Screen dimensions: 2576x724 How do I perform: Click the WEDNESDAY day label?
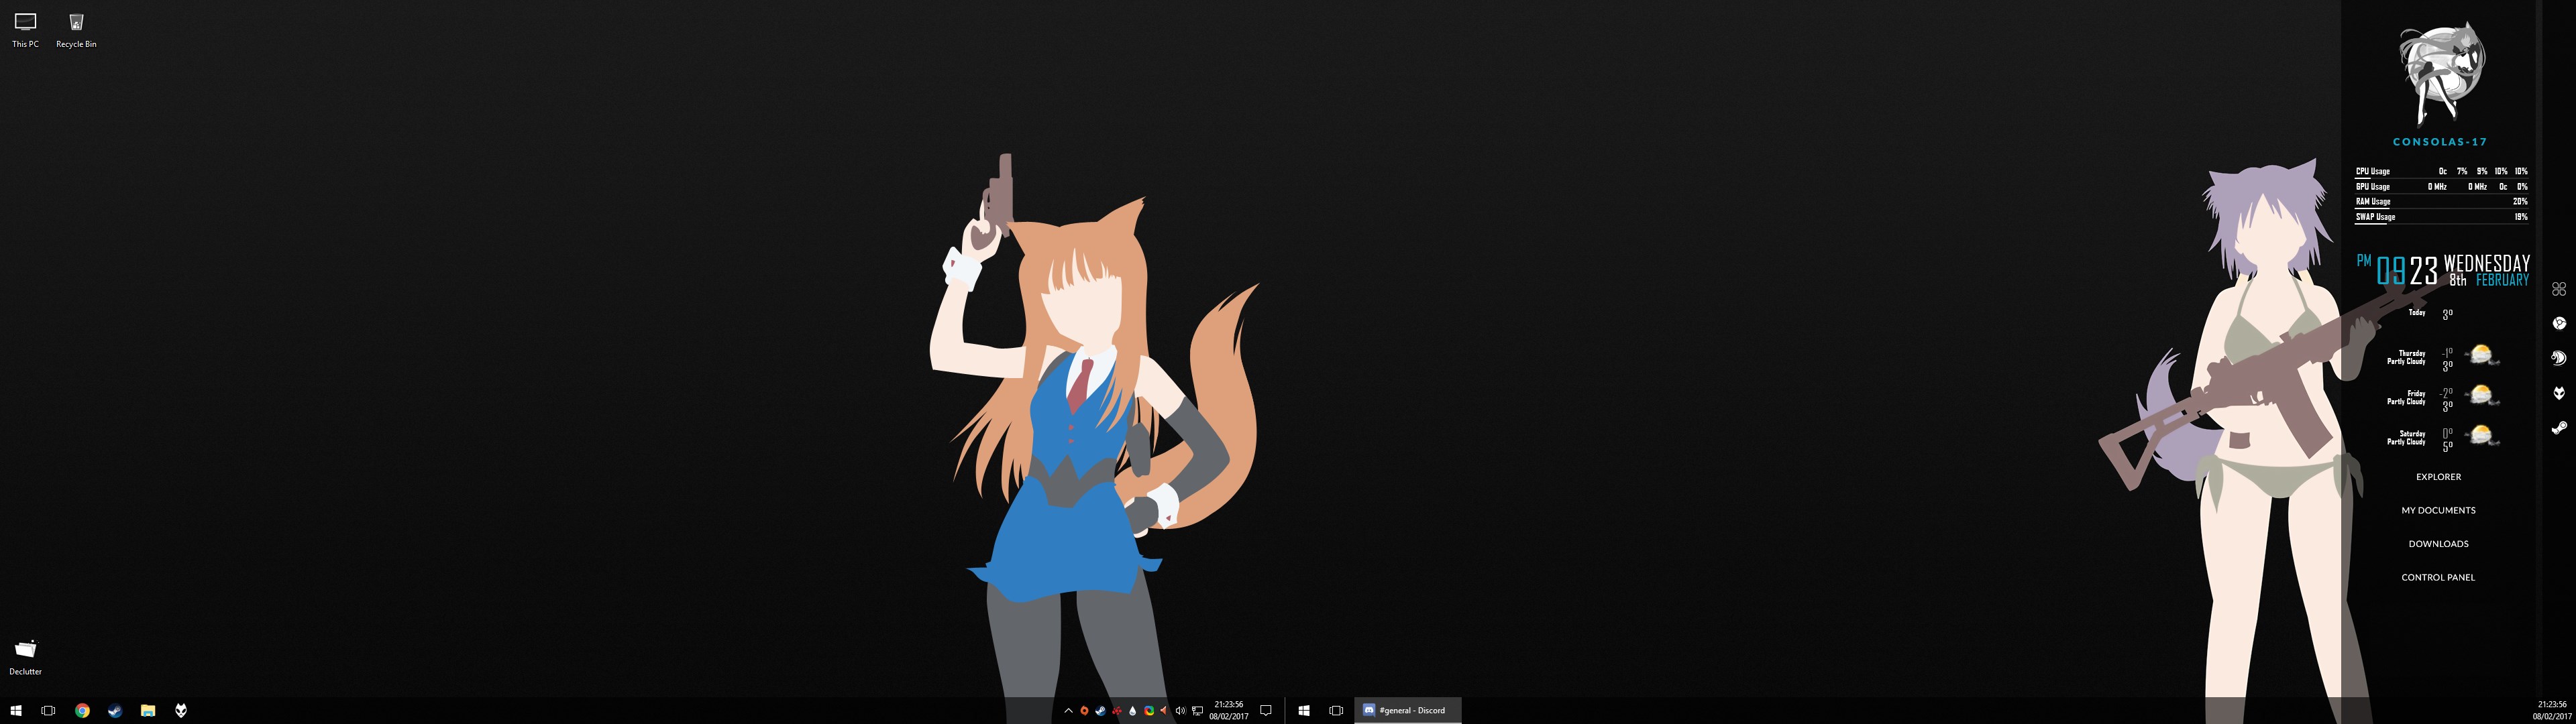[x=2487, y=263]
